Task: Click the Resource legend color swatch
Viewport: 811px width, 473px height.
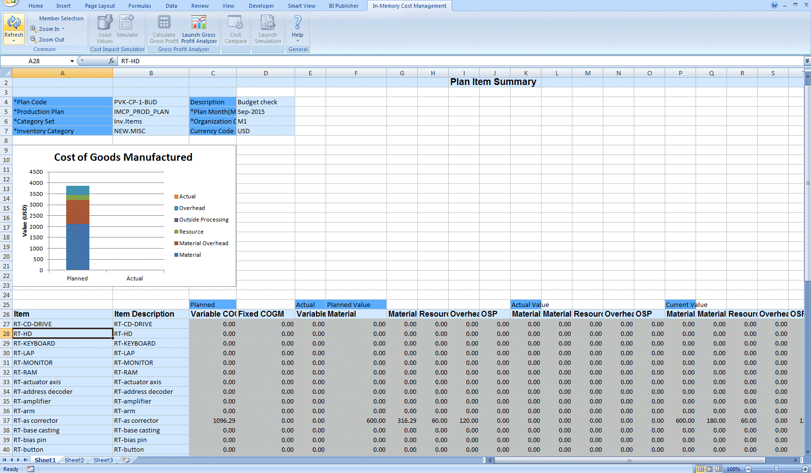Action: click(x=176, y=232)
